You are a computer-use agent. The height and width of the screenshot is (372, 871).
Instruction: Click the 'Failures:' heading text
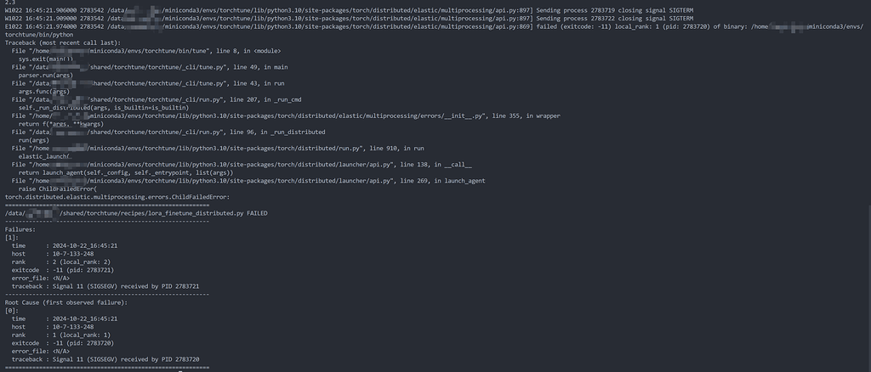click(x=20, y=229)
